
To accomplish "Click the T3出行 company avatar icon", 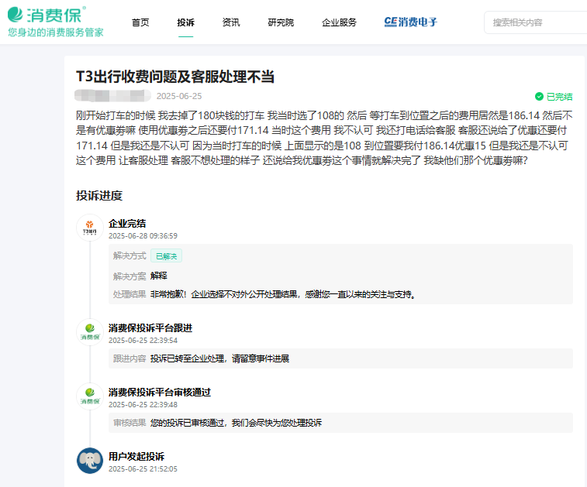I will point(90,228).
